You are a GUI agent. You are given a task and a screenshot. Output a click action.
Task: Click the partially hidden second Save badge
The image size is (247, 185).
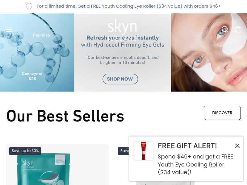124,151
